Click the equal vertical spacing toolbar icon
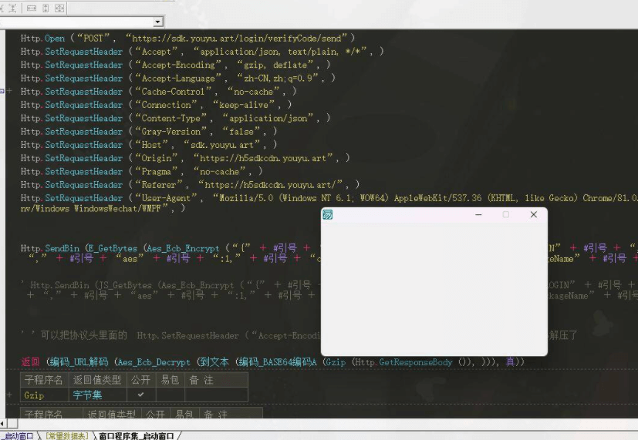The width and height of the screenshot is (638, 440). [12, 8]
